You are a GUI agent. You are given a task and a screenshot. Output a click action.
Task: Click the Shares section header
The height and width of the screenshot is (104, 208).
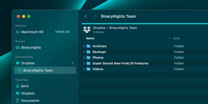(20, 41)
